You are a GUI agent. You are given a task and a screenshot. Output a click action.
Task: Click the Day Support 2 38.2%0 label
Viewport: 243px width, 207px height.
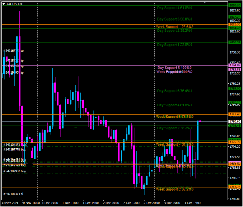pyautogui.click(x=175, y=31)
